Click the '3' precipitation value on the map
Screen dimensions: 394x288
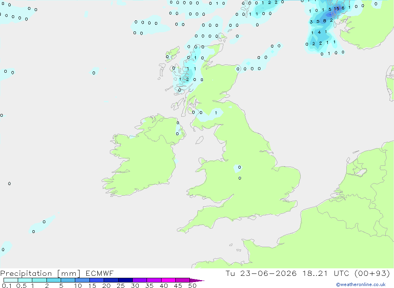pos(311,22)
